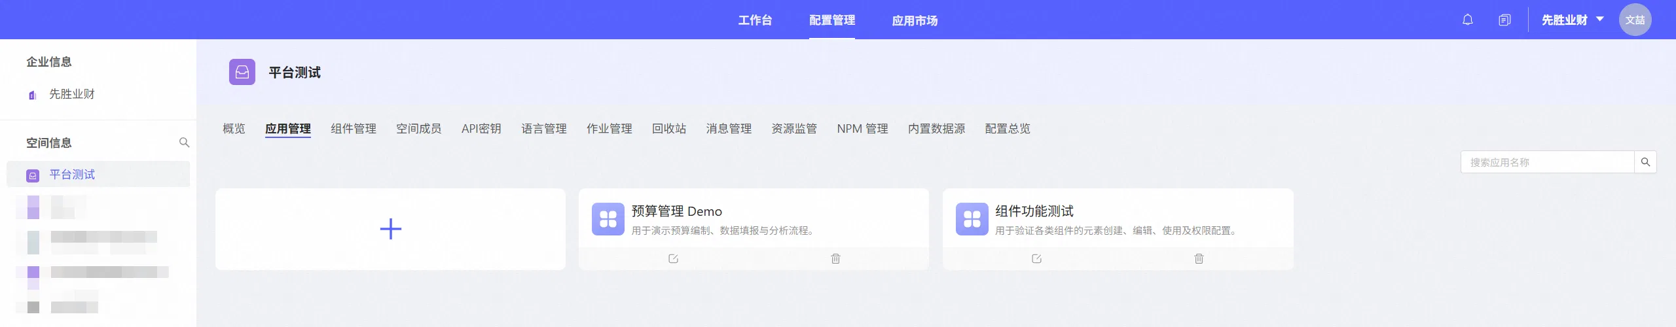
Task: Click the 先胜业财 enterprise icon in sidebar
Action: 33,95
